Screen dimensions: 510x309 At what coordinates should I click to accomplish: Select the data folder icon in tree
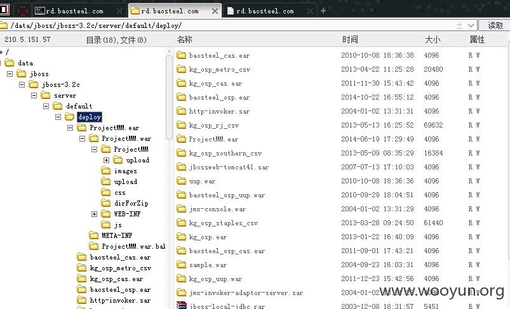point(10,63)
